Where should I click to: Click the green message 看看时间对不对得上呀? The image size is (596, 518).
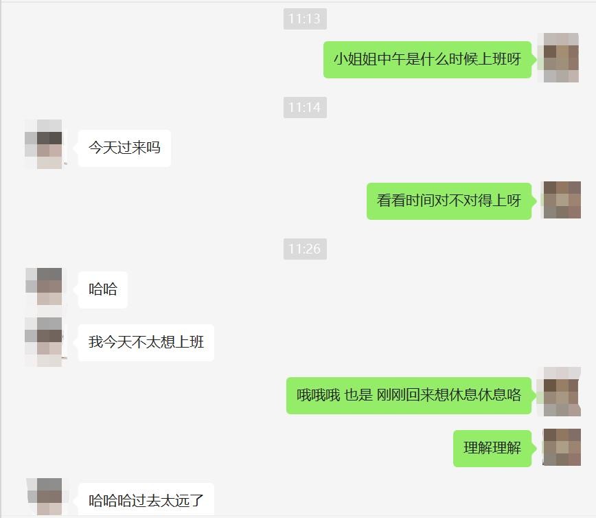coord(449,201)
